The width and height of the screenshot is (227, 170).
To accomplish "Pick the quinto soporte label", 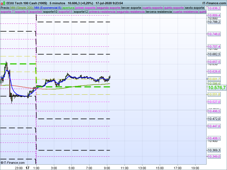I will click(x=174, y=8).
